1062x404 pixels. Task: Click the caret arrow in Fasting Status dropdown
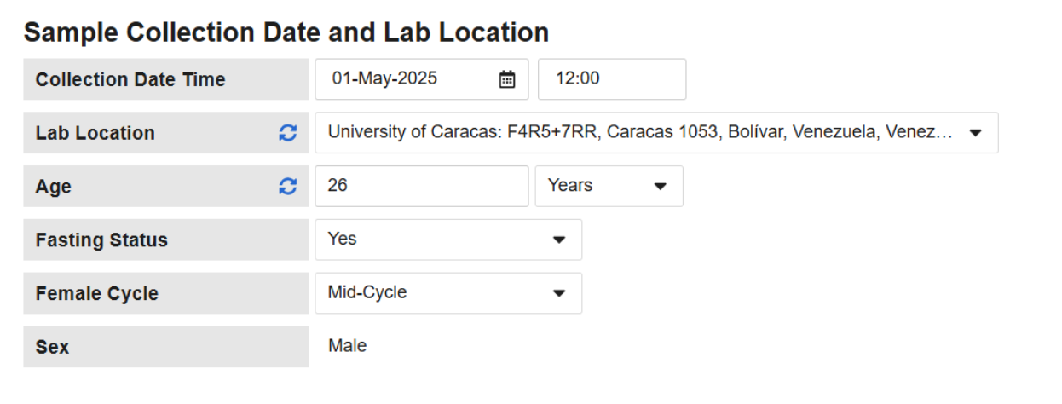(x=559, y=240)
